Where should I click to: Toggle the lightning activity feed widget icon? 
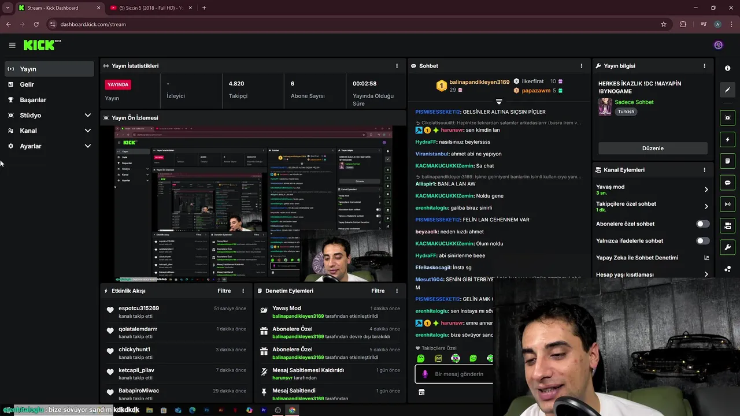pyautogui.click(x=727, y=139)
